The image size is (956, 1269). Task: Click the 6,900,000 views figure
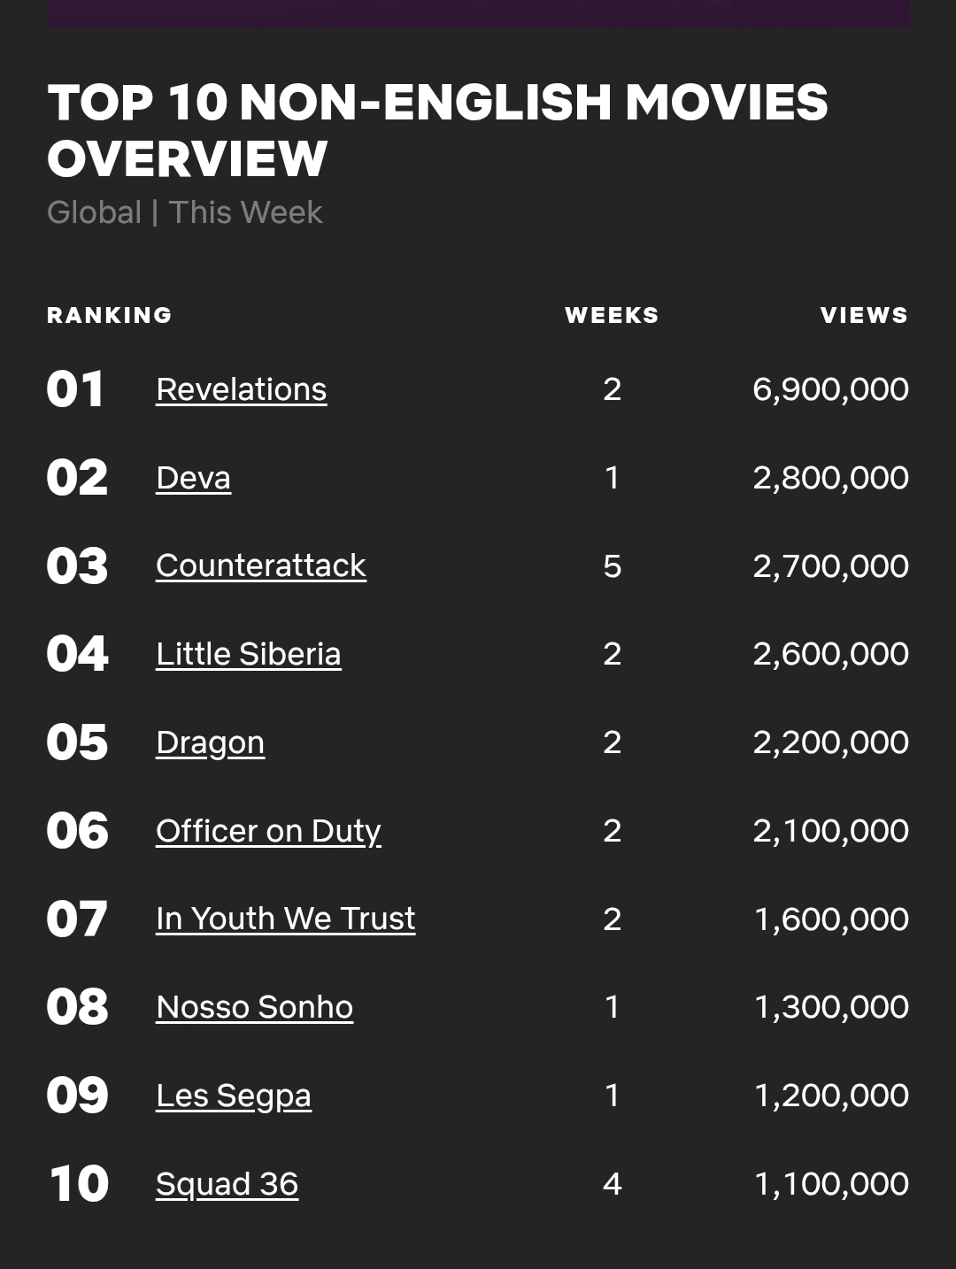pos(830,389)
